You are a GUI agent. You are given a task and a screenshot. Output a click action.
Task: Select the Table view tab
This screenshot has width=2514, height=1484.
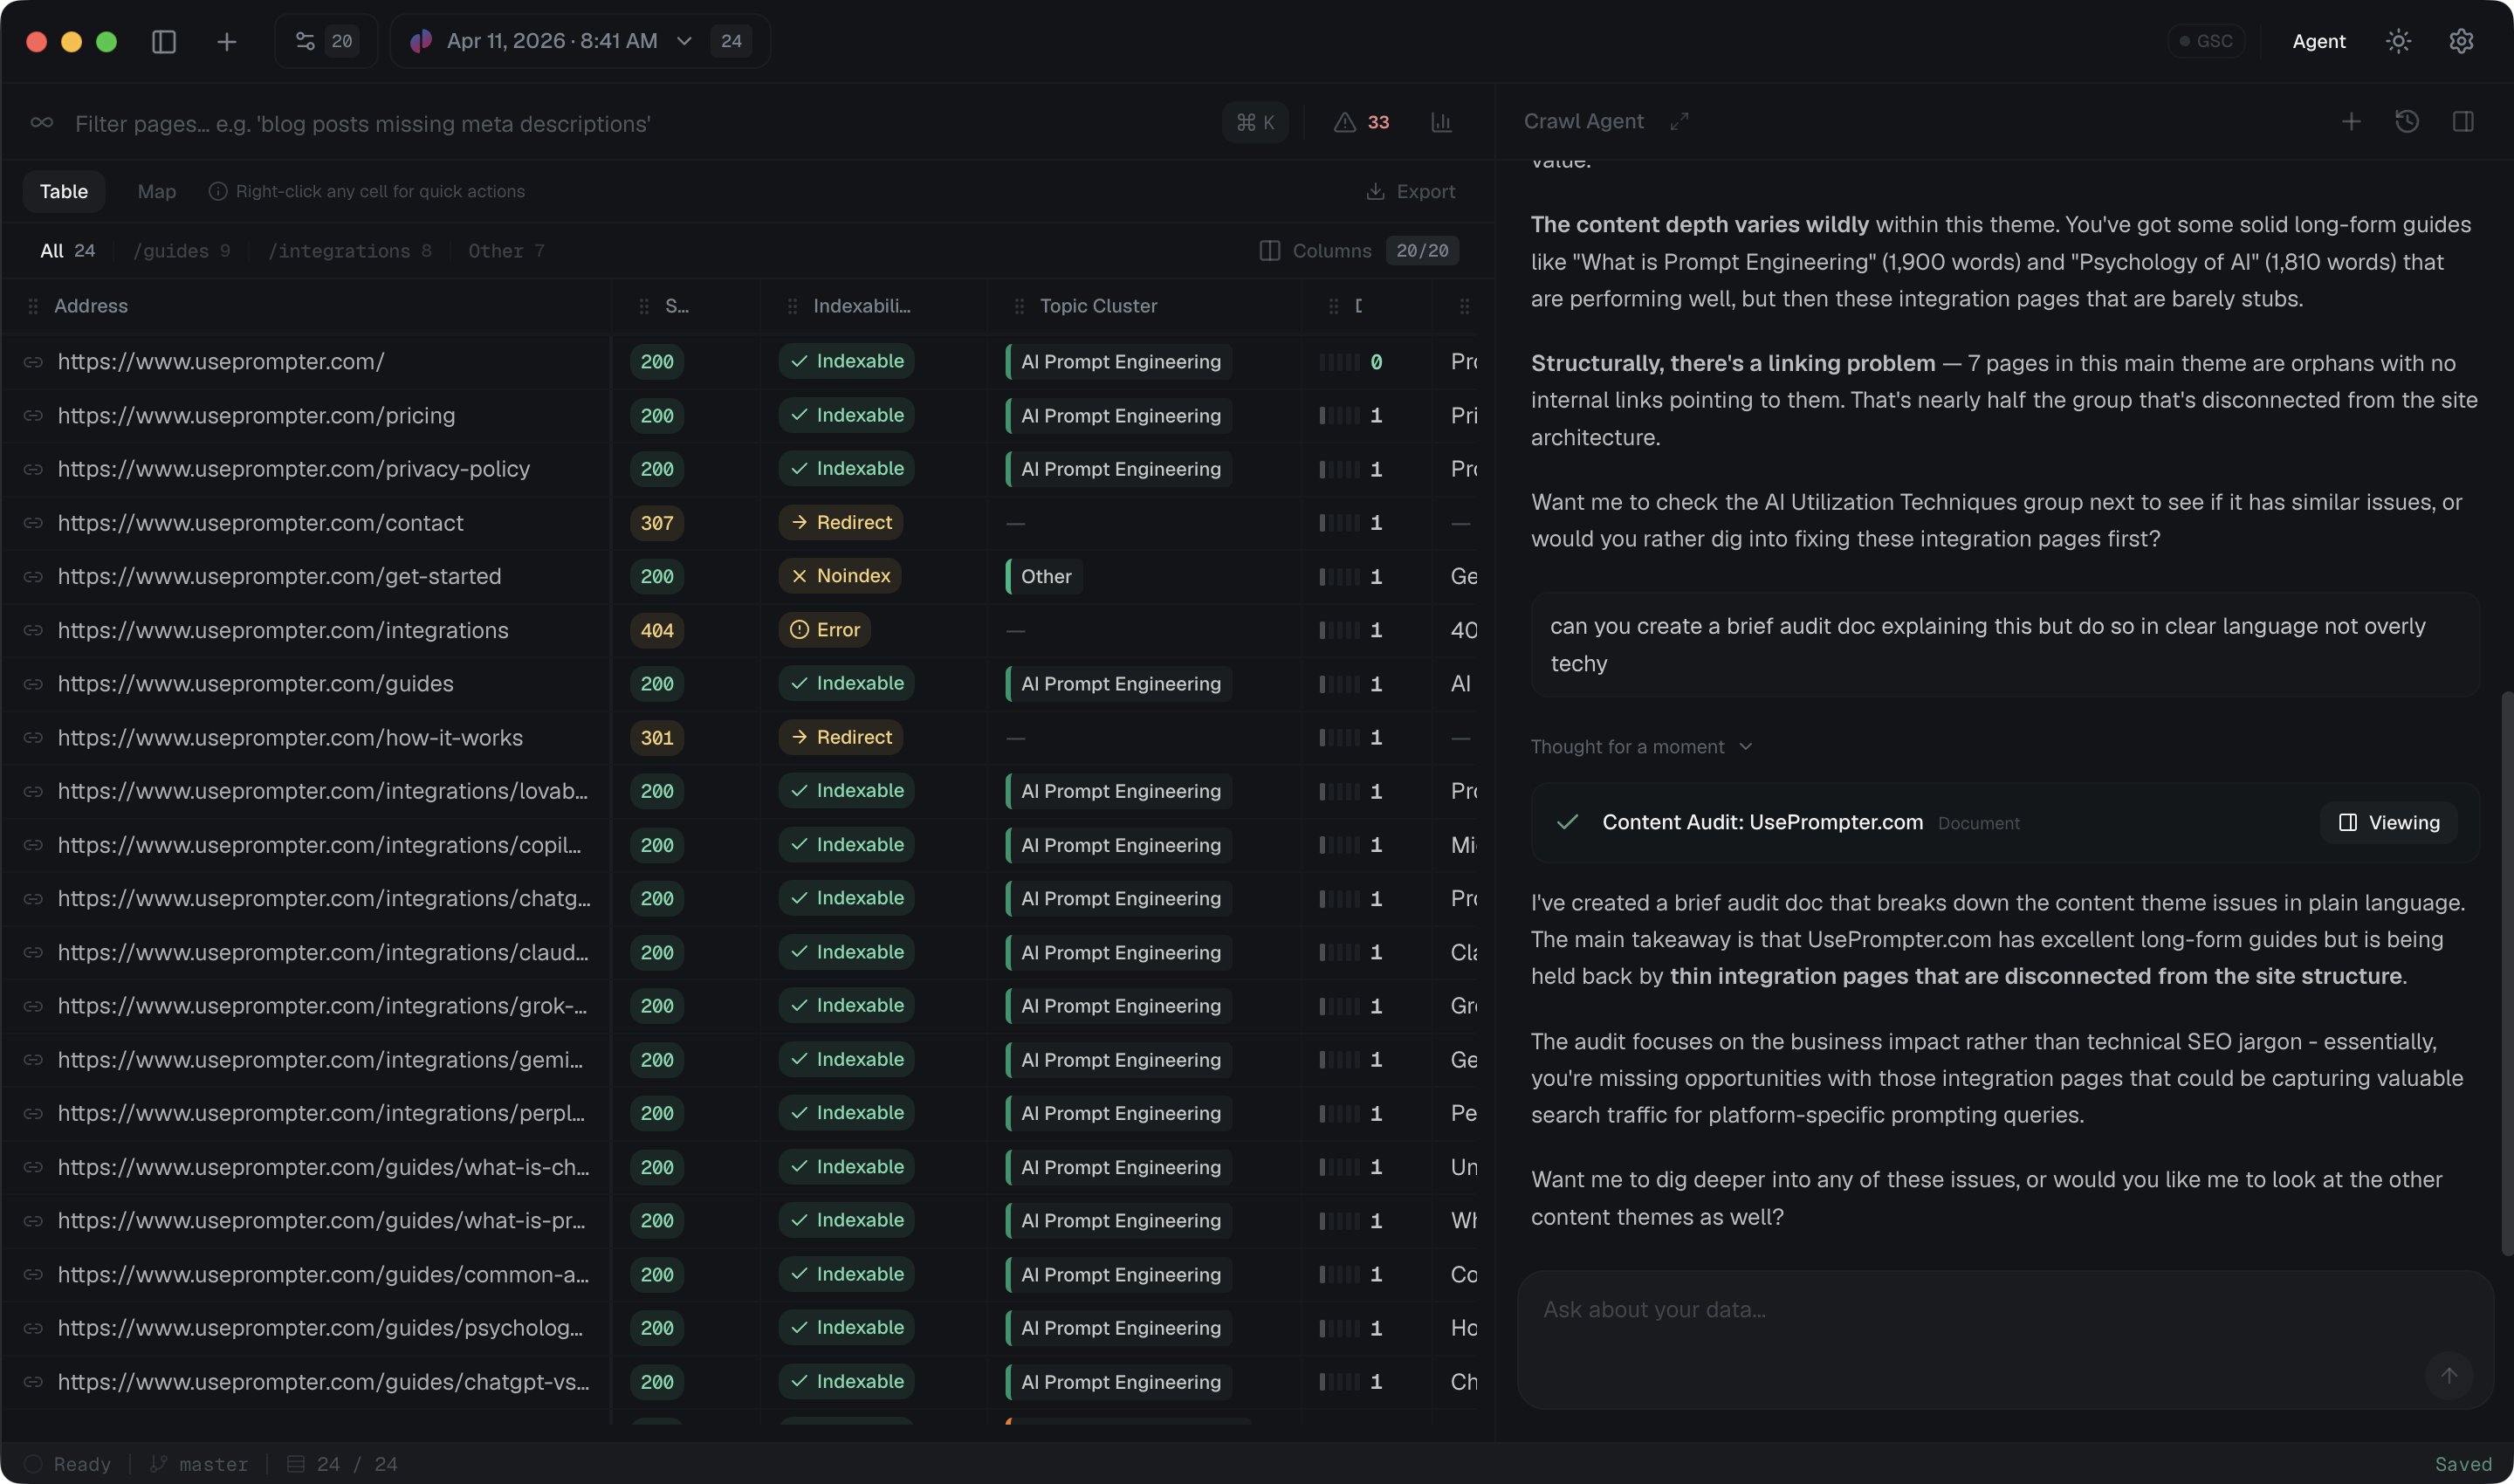point(64,191)
